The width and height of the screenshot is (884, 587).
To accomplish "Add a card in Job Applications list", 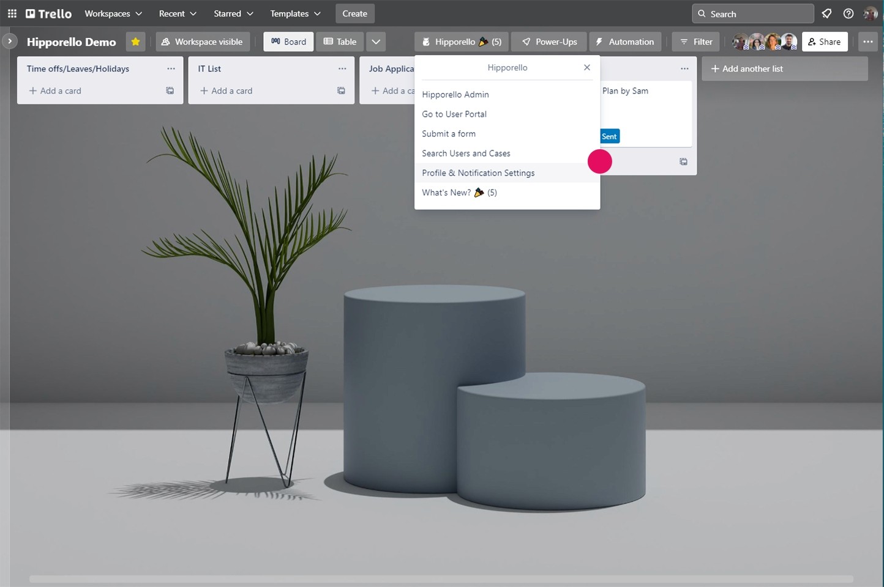I will point(392,90).
